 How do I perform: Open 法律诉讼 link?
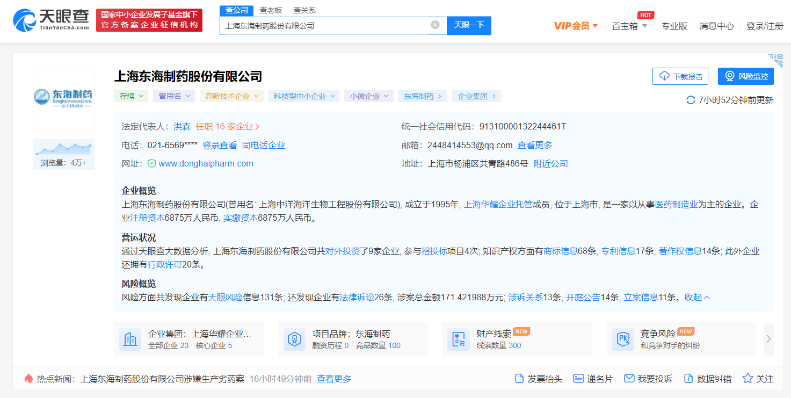[357, 297]
